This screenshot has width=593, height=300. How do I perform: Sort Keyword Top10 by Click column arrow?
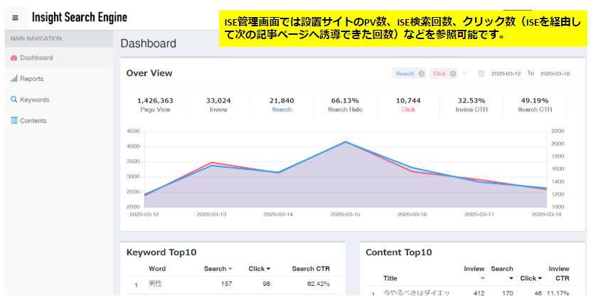268,269
